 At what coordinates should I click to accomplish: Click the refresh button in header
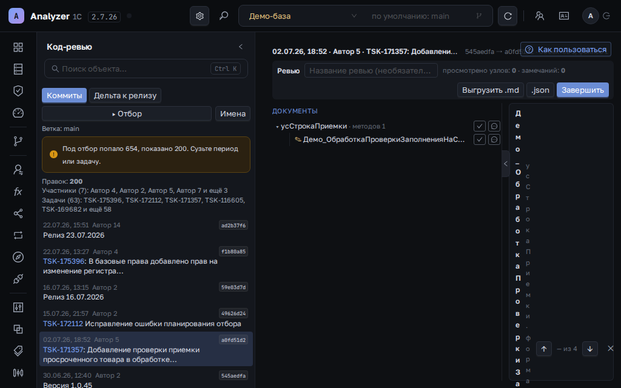(508, 16)
